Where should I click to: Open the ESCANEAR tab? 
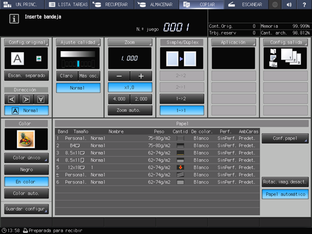pos(246,4)
